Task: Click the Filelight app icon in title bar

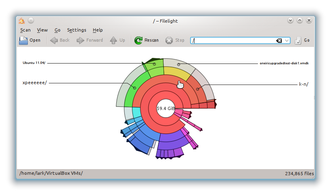Action: pyautogui.click(x=22, y=21)
